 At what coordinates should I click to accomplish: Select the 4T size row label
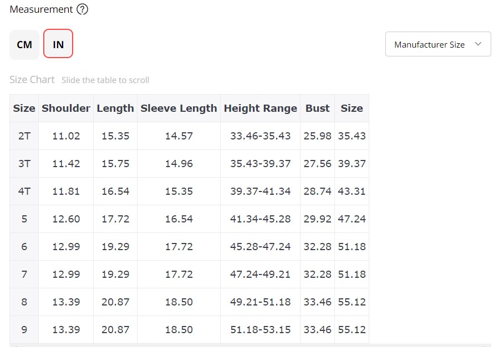pyautogui.click(x=24, y=191)
